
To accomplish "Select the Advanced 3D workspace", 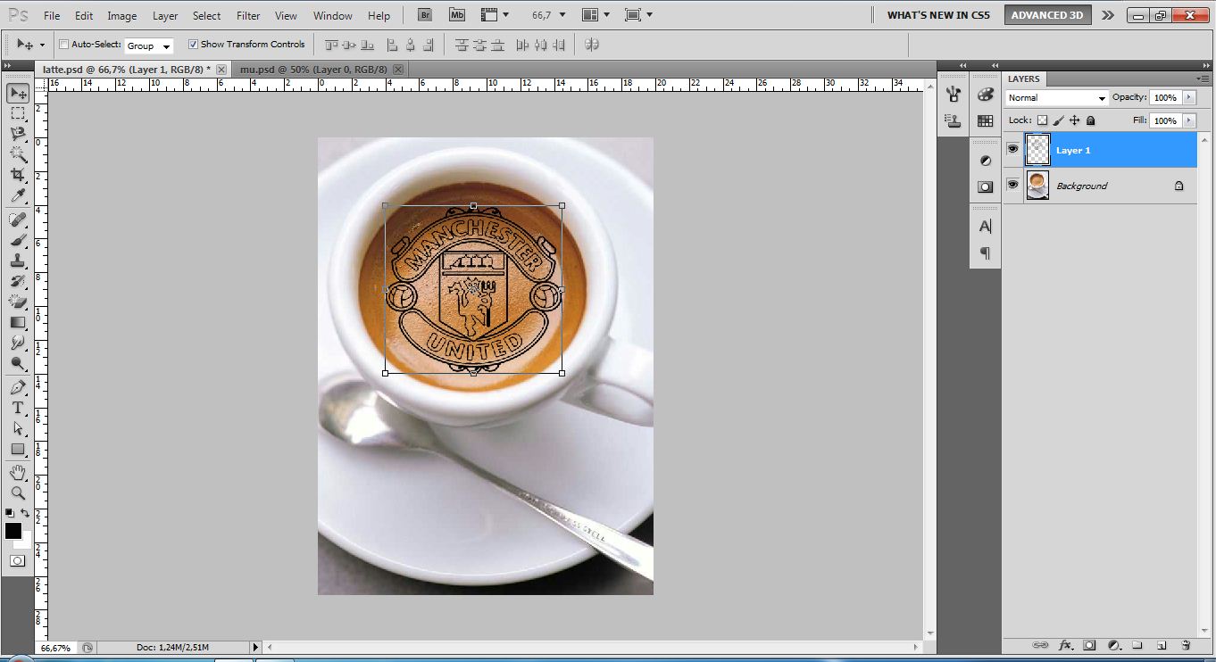I will pos(1046,15).
